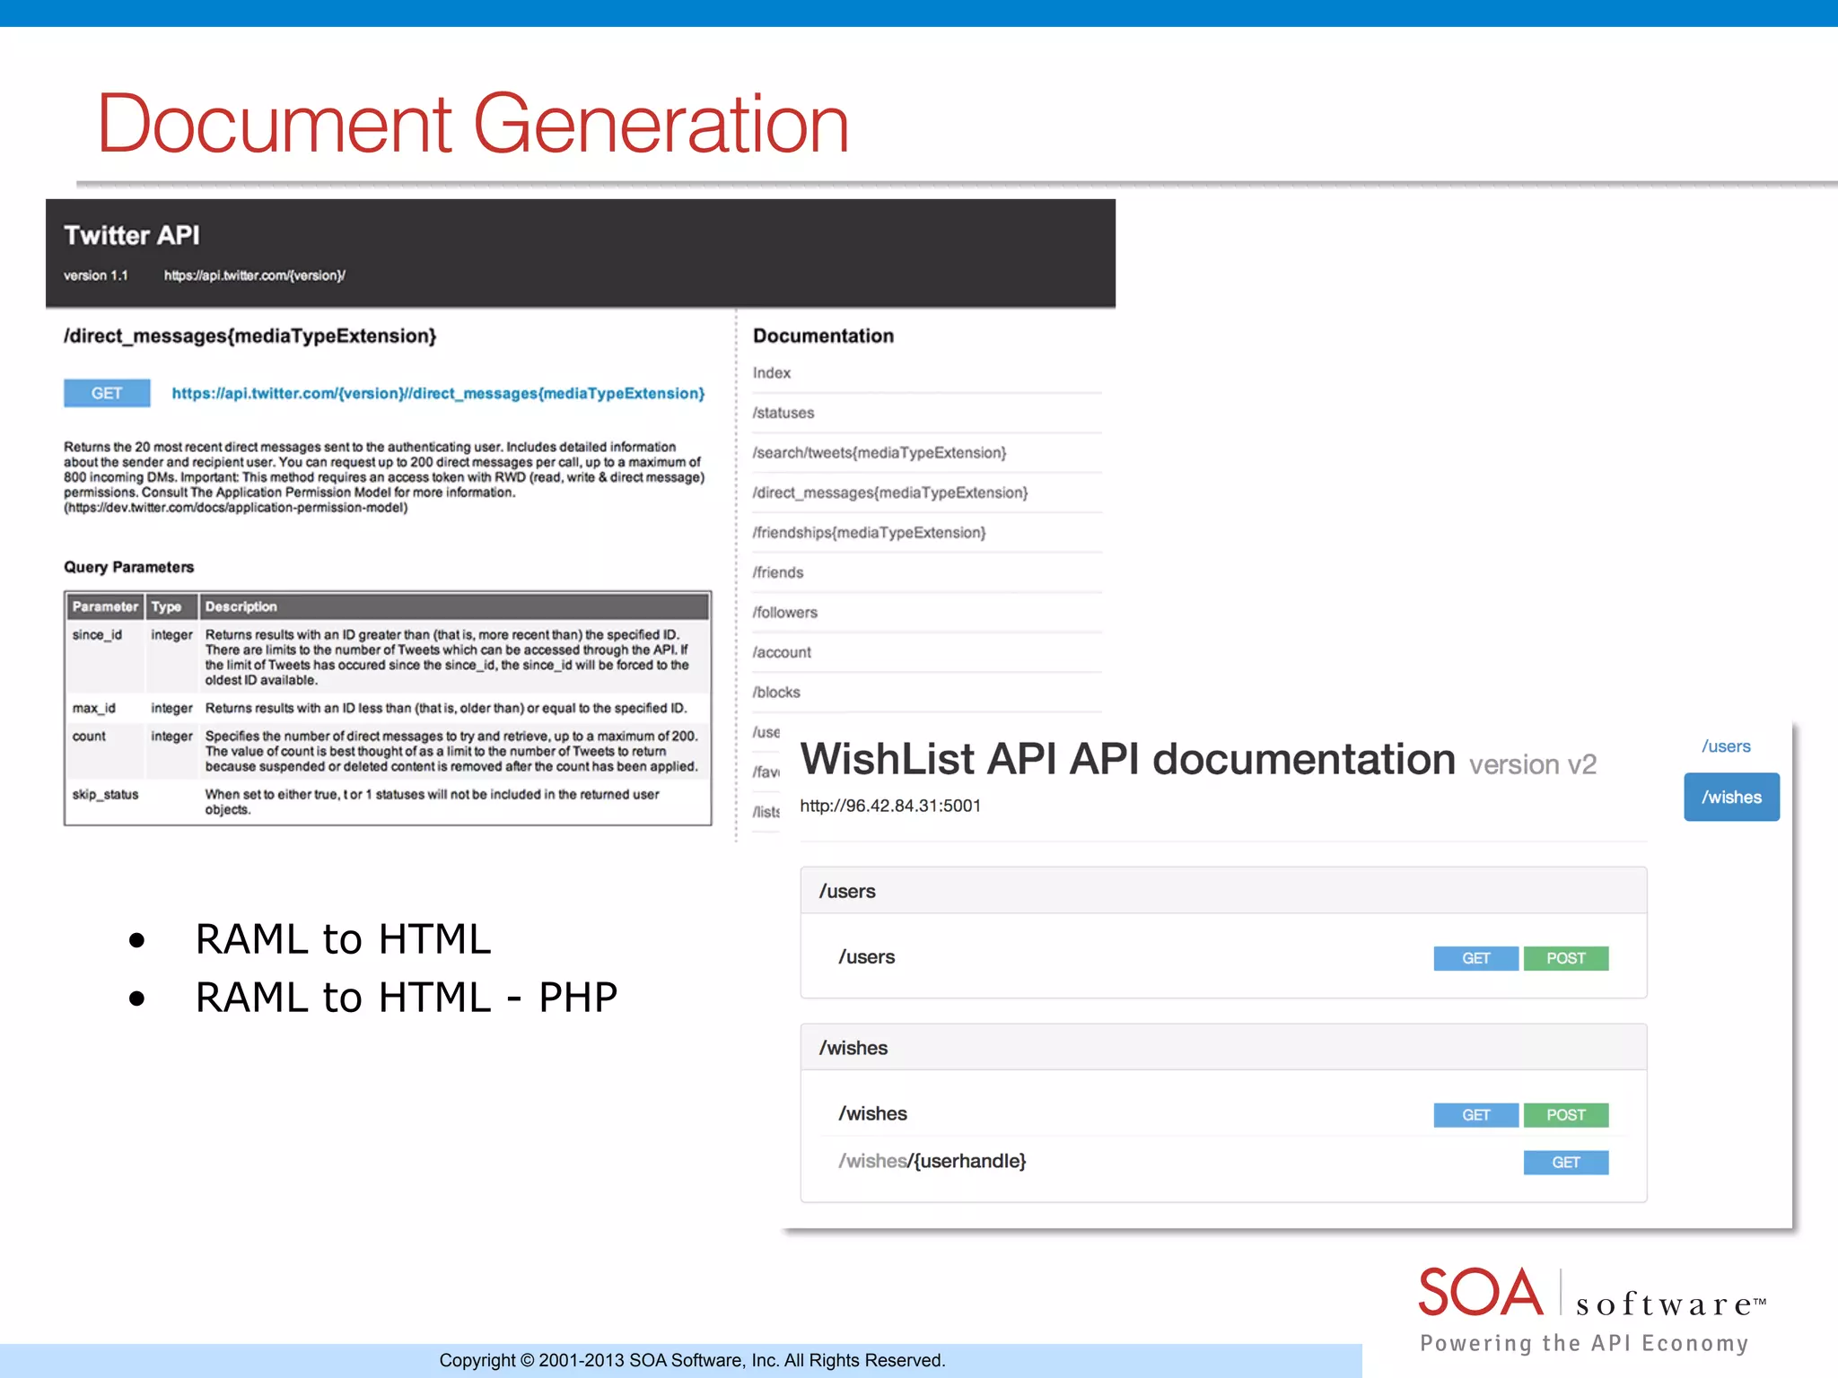Click the copyright footer text
Viewport: 1838px width, 1378px height.
692,1360
